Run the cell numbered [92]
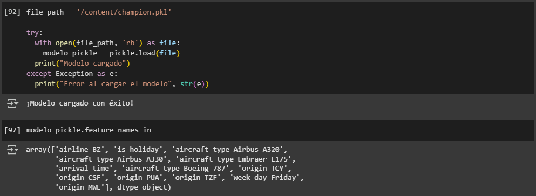 pyautogui.click(x=12, y=12)
